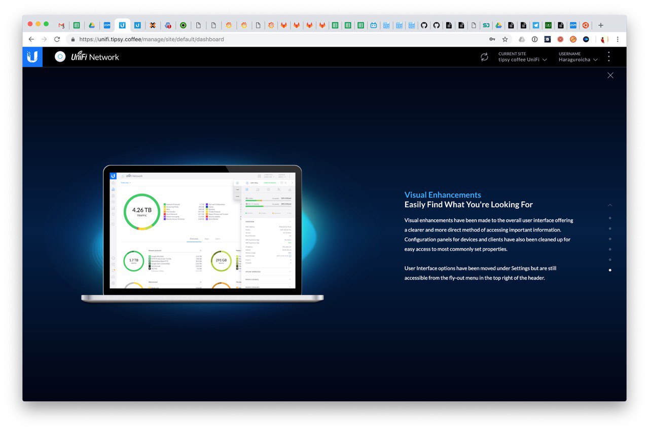Viewport: 649px width, 431px height.
Task: Open the three-dot menu in the UniFi header
Action: 609,57
